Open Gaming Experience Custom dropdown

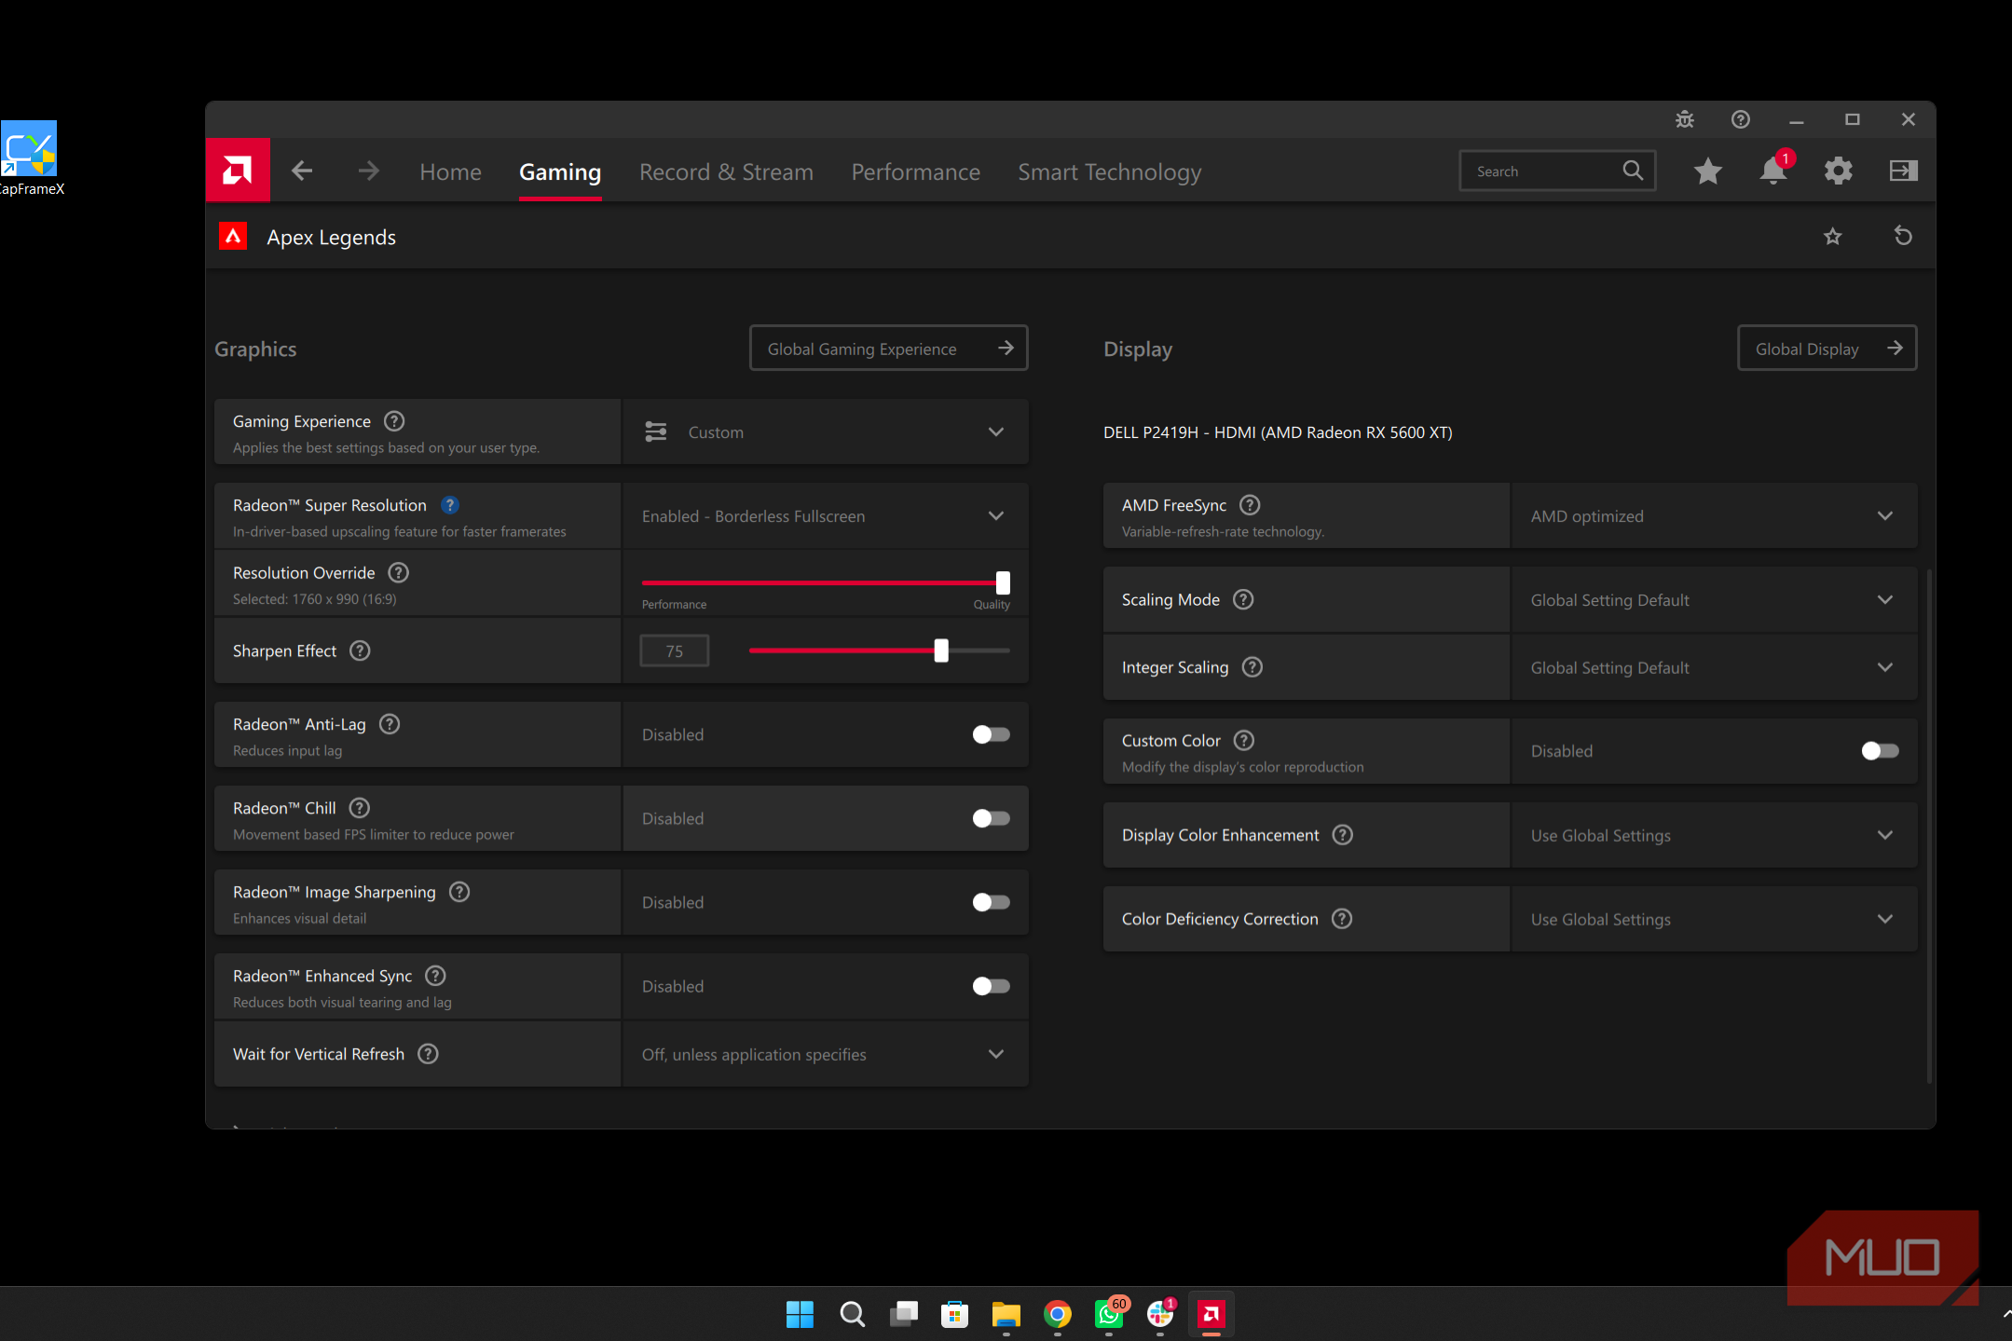(826, 431)
